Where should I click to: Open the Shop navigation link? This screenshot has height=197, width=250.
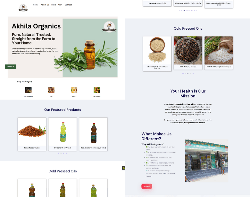[x=54, y=5]
